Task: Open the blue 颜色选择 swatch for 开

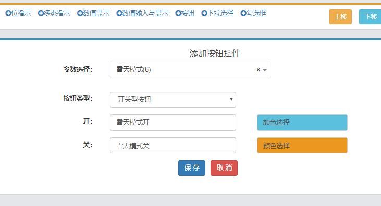Action: click(x=302, y=123)
